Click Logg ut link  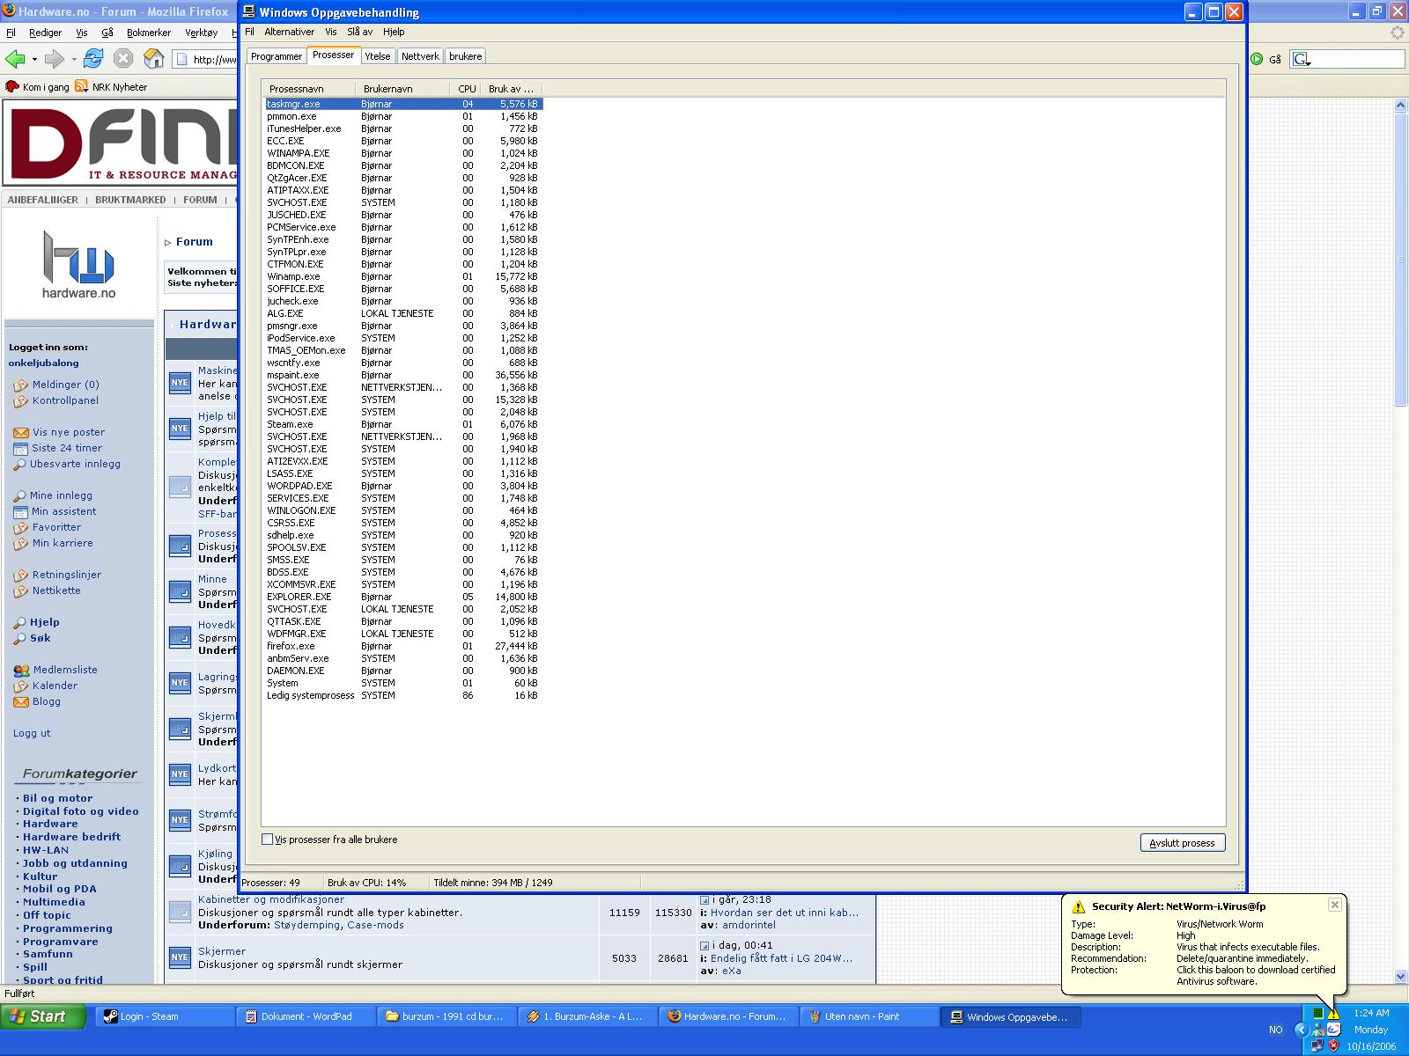click(32, 733)
